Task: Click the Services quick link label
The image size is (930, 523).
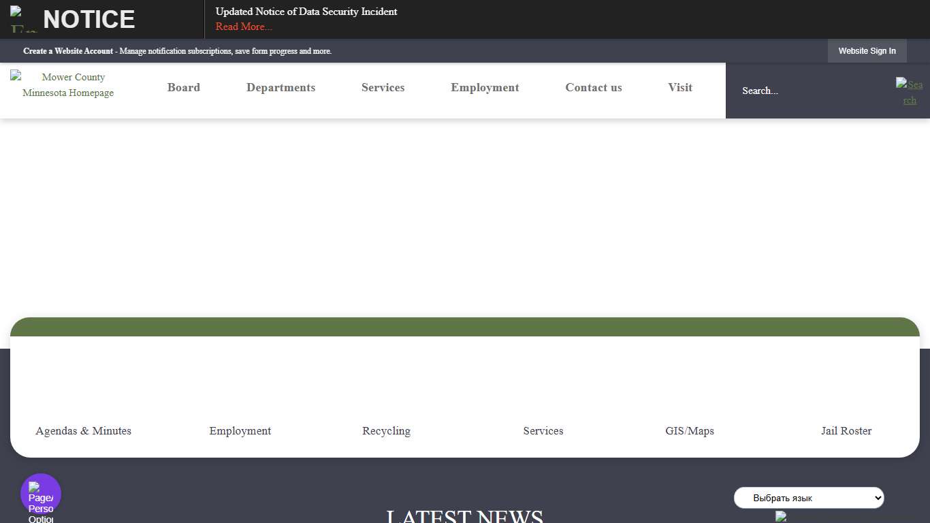Action: tap(543, 430)
